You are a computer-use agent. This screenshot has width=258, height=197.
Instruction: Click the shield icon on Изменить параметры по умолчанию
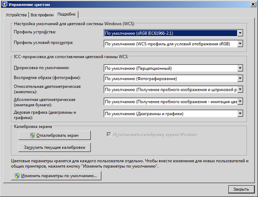pyautogui.click(x=17, y=176)
